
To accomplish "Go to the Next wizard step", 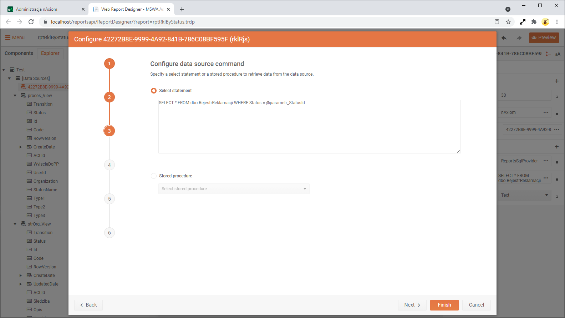I will [x=412, y=305].
